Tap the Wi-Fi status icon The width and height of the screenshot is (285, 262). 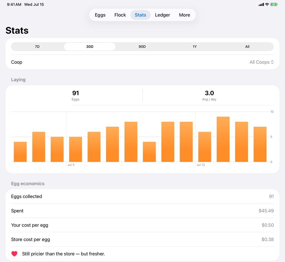[x=267, y=4]
